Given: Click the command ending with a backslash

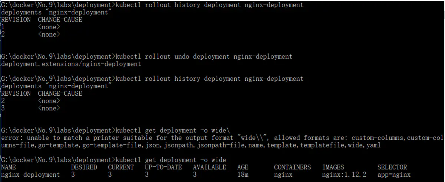Looking at the screenshot, I should [x=172, y=130].
